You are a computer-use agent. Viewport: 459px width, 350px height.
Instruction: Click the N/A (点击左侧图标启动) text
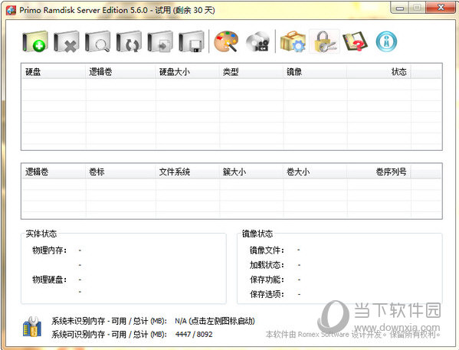tap(215, 321)
